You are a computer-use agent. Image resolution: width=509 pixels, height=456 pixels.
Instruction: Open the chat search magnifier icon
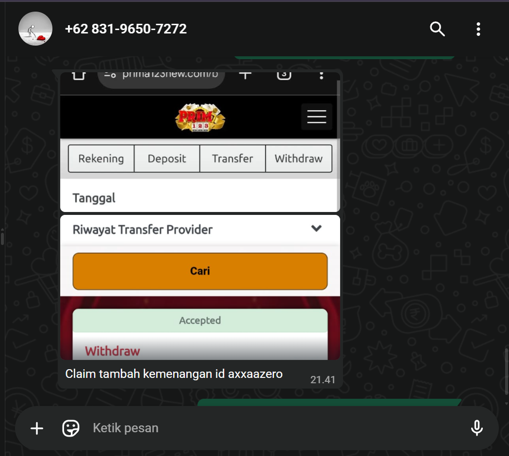pos(437,29)
